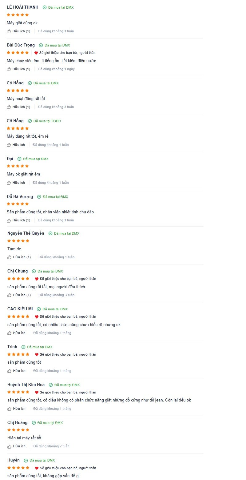The width and height of the screenshot is (246, 480).
Task: Click reviewer name Huỳnh Thị Kim Hoa
Action: 26,385
